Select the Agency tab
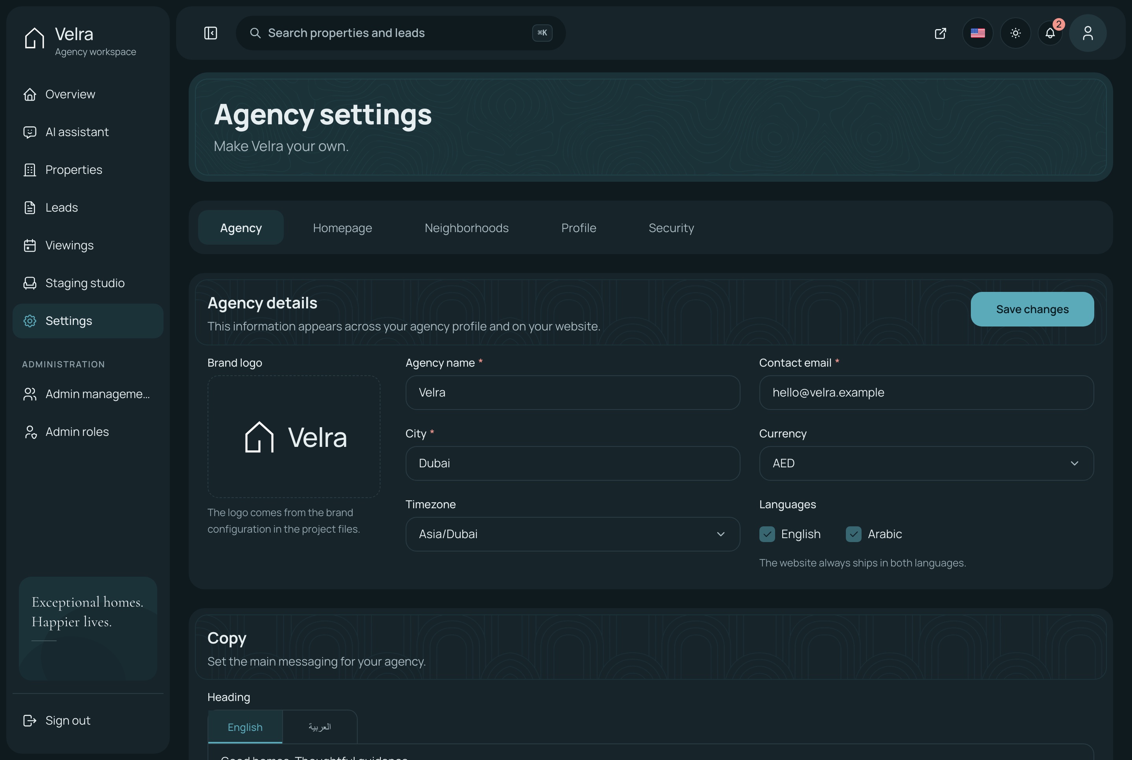1132x760 pixels. pyautogui.click(x=241, y=228)
